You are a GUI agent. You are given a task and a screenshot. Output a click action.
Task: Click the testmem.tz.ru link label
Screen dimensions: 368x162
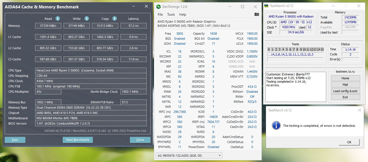346,72
